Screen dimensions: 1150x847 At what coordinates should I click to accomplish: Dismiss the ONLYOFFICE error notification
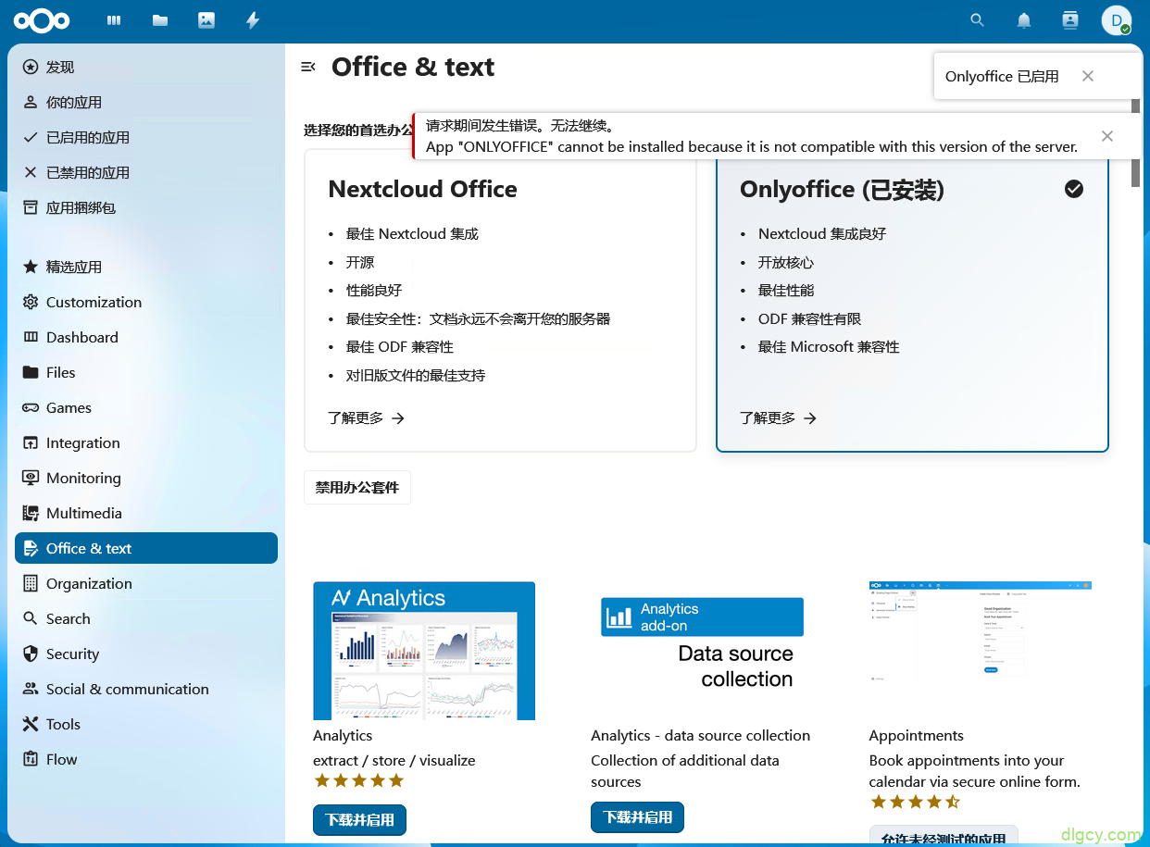point(1107,136)
